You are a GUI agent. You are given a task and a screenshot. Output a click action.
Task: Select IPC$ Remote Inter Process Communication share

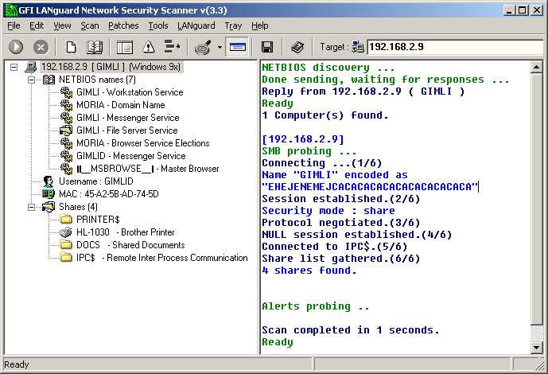coord(162,258)
